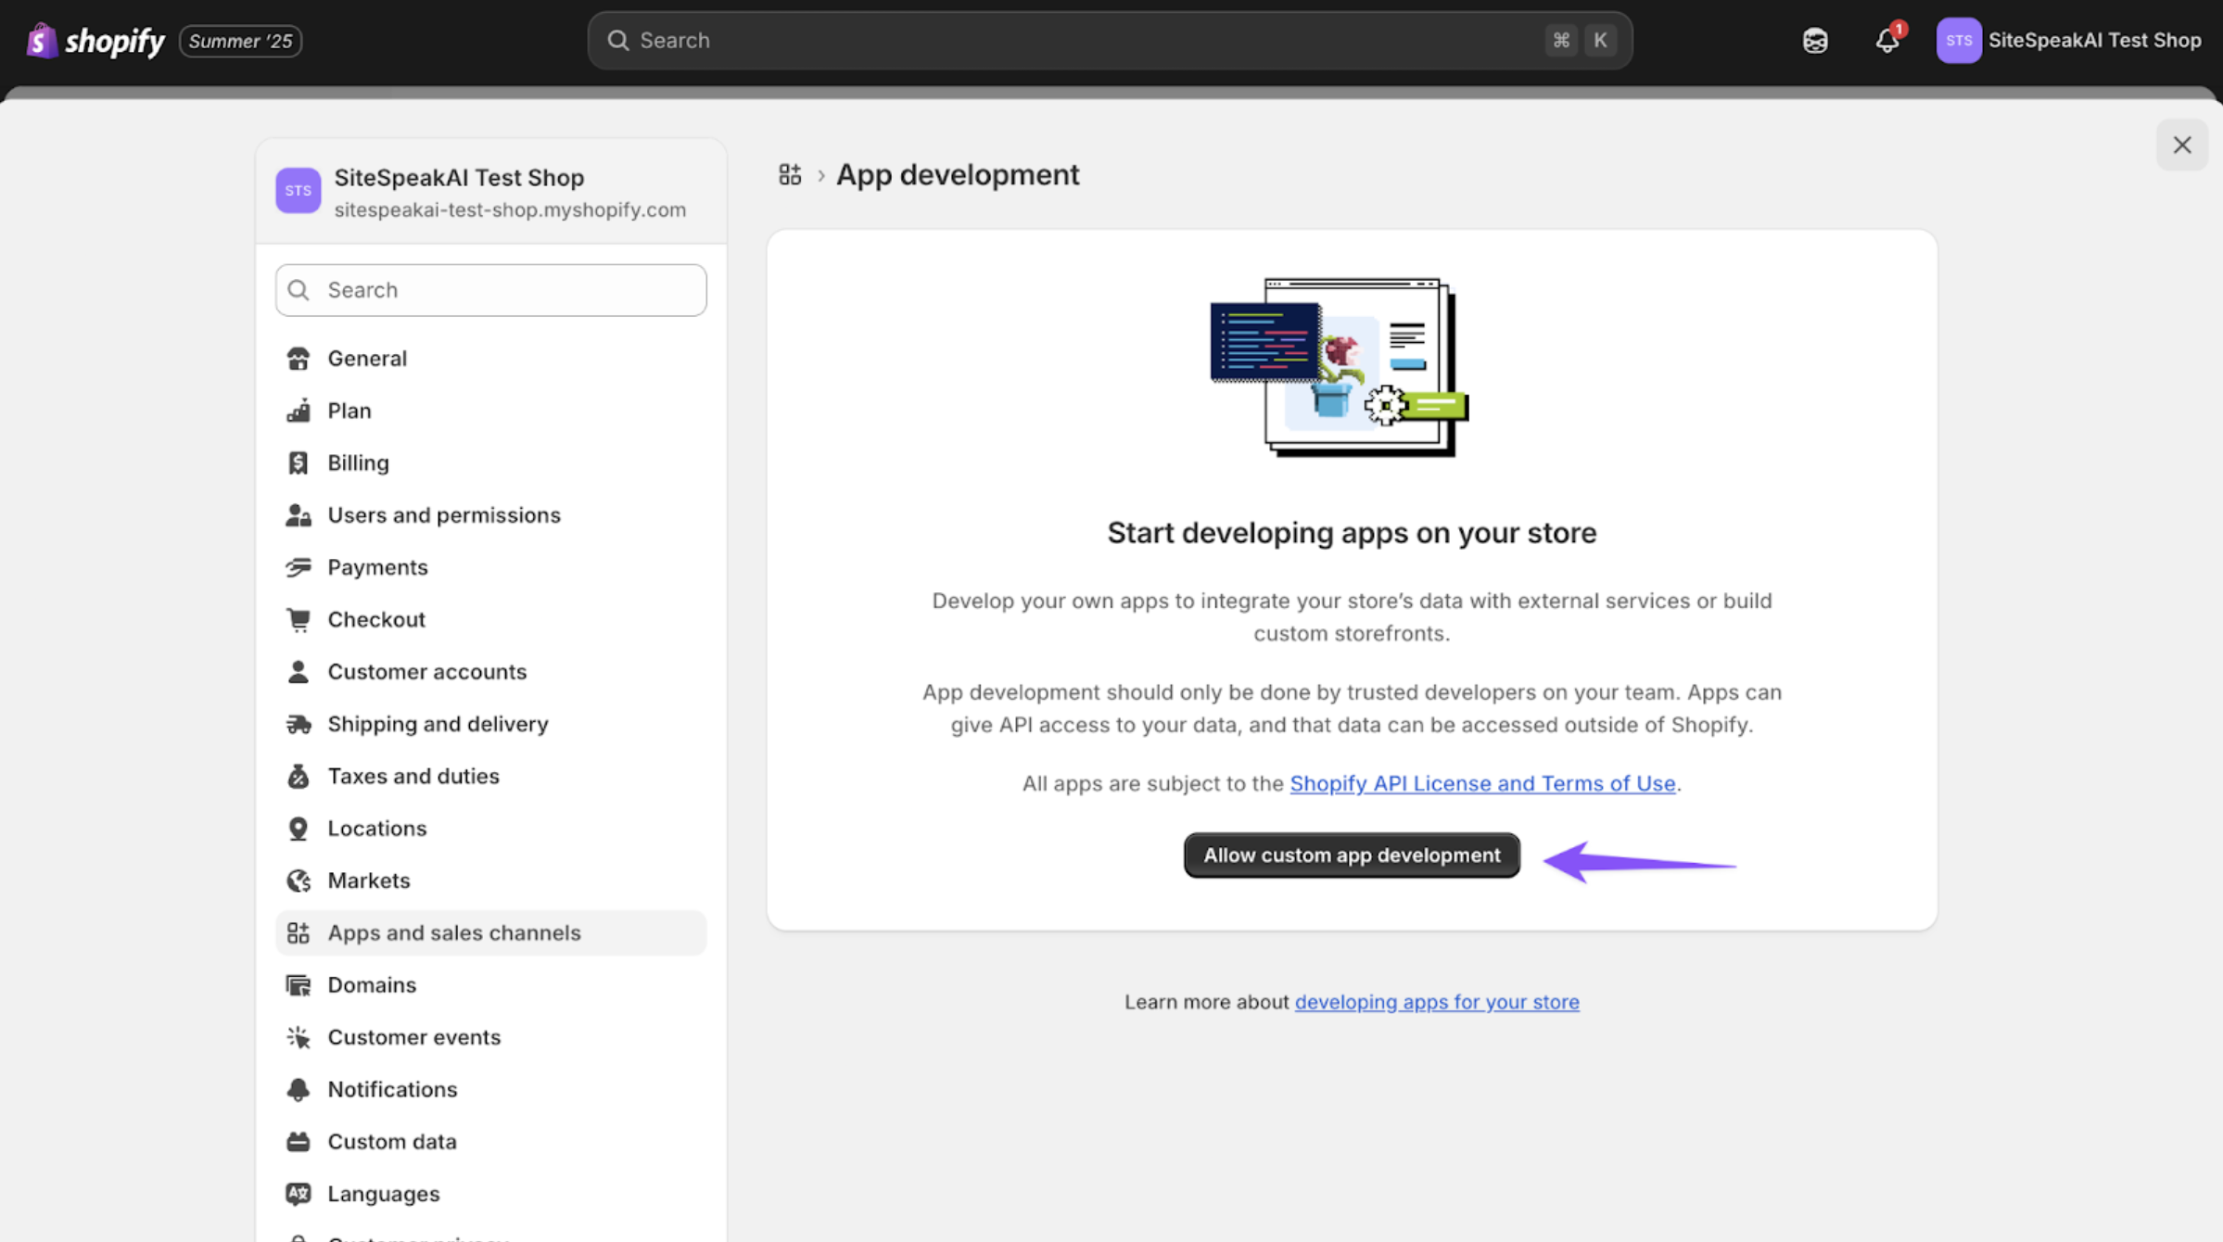2223x1242 pixels.
Task: Open the Languages settings page
Action: [x=383, y=1194]
